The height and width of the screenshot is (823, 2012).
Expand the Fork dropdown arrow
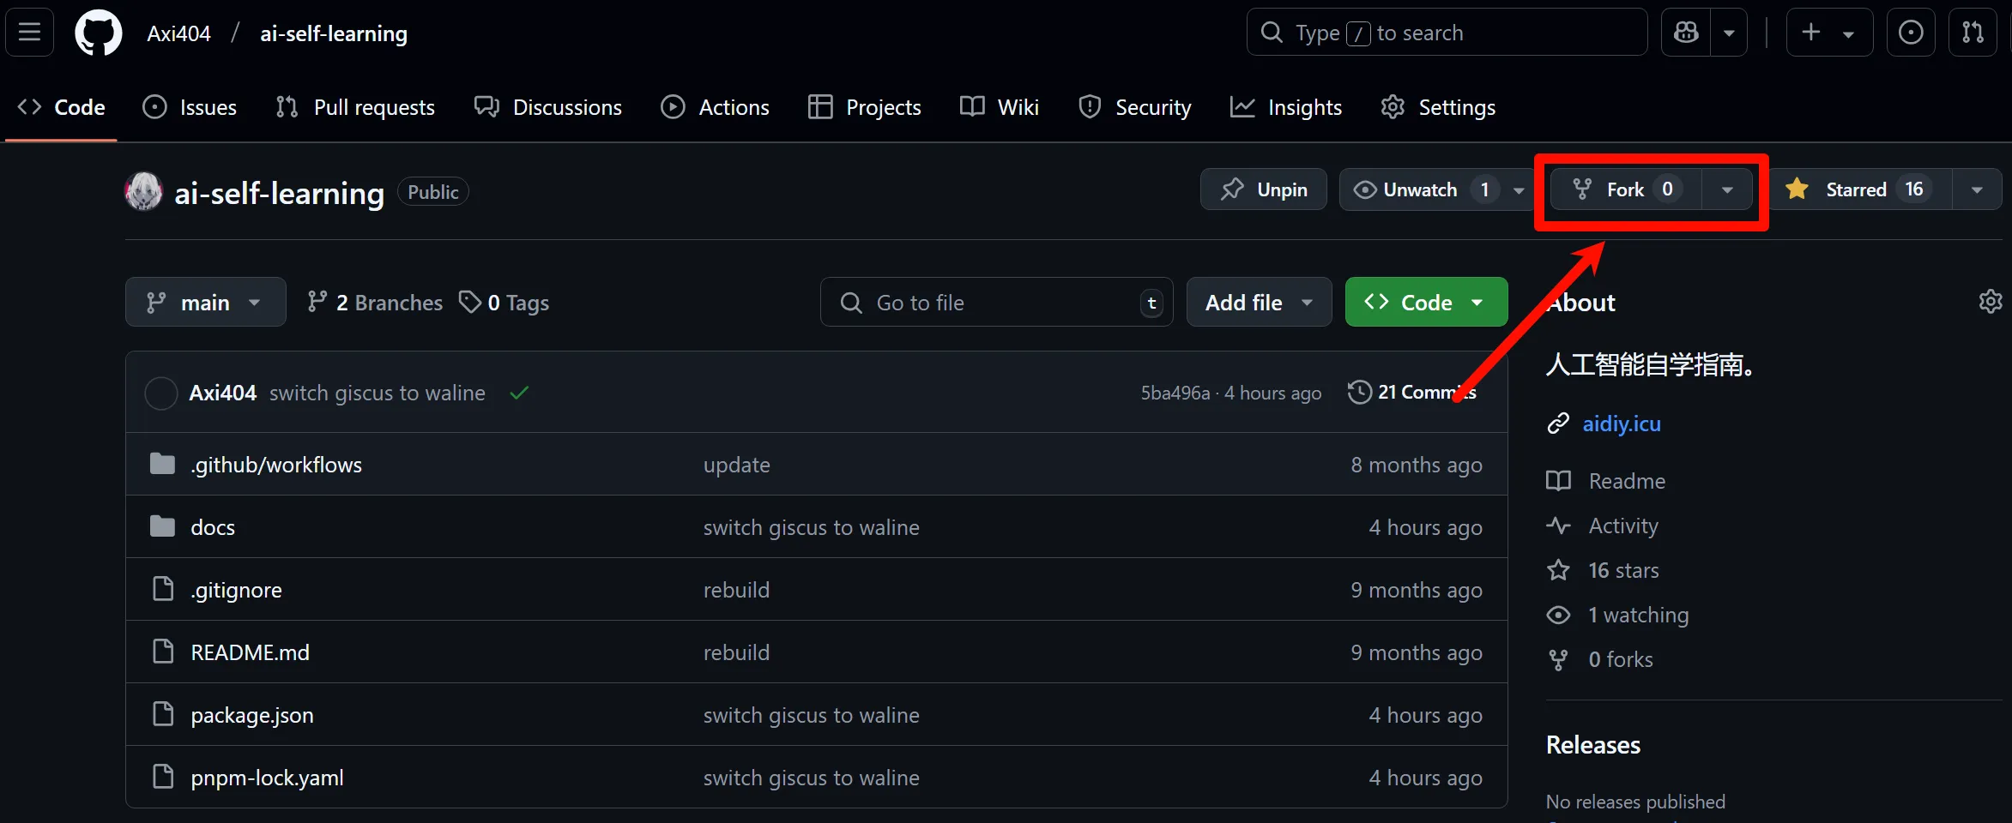coord(1728,189)
